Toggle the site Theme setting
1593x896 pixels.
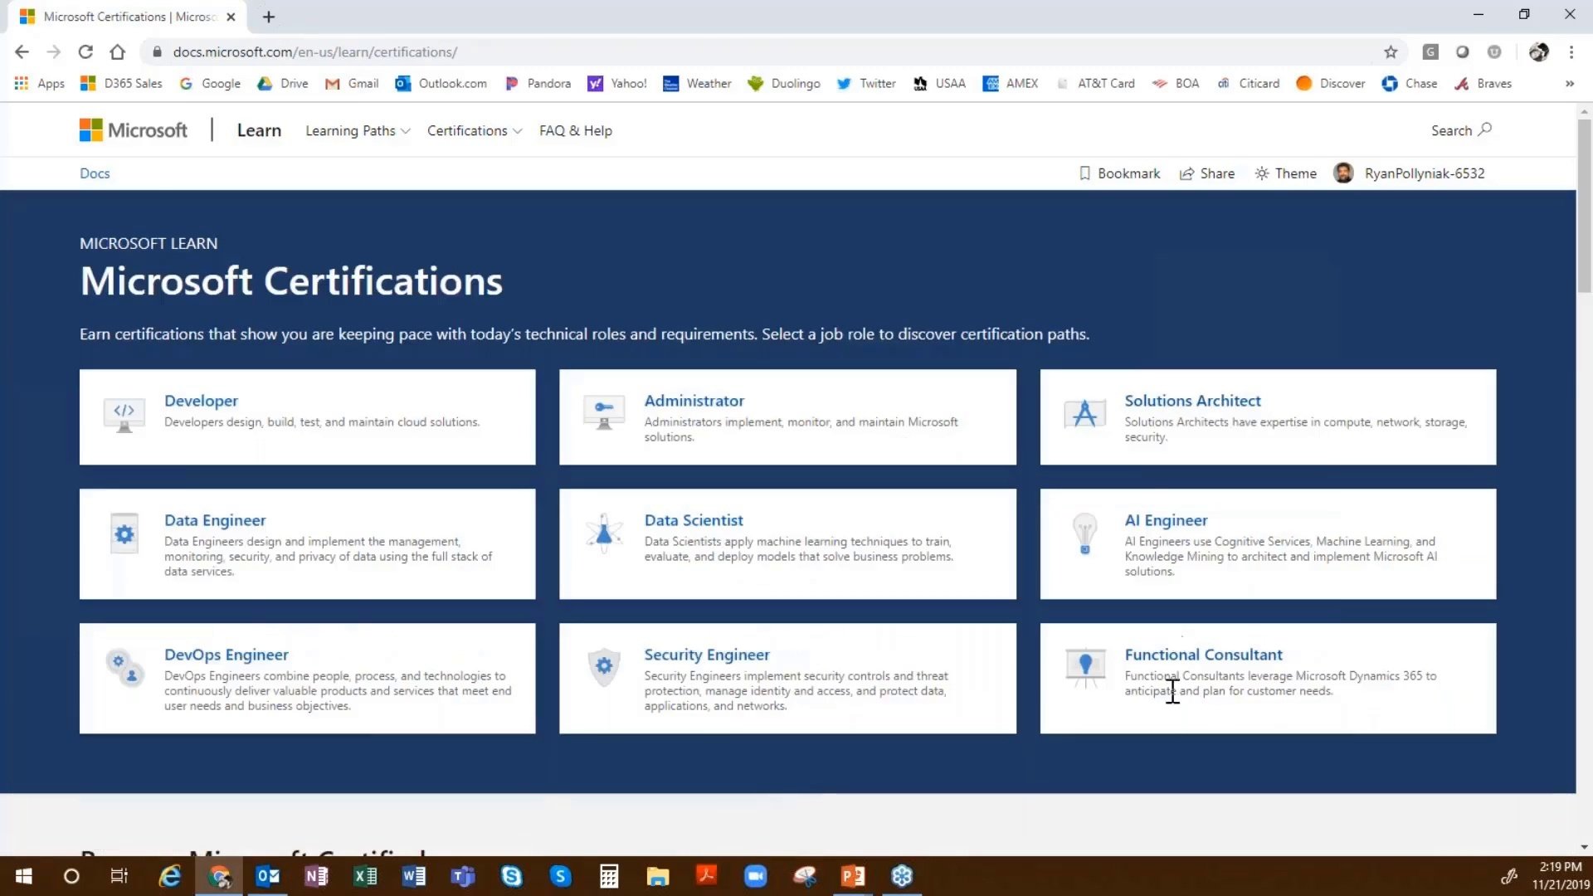(1286, 173)
